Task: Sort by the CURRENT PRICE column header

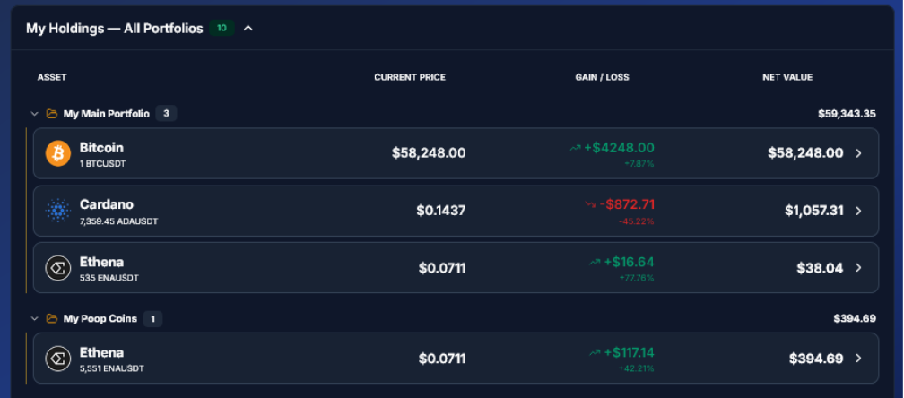Action: pos(410,77)
